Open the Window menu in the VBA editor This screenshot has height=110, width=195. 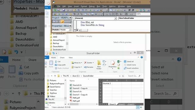pyautogui.click(x=121, y=6)
